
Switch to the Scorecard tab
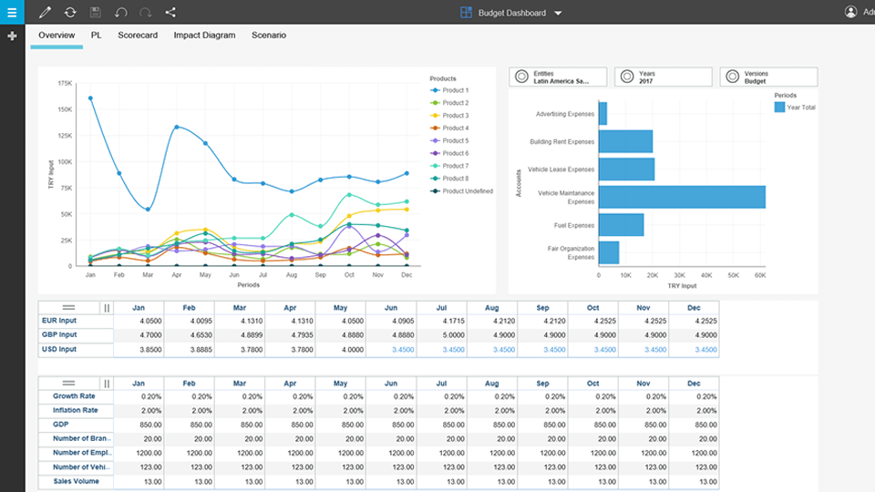[138, 36]
